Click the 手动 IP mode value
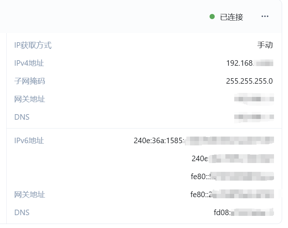 [x=265, y=45]
